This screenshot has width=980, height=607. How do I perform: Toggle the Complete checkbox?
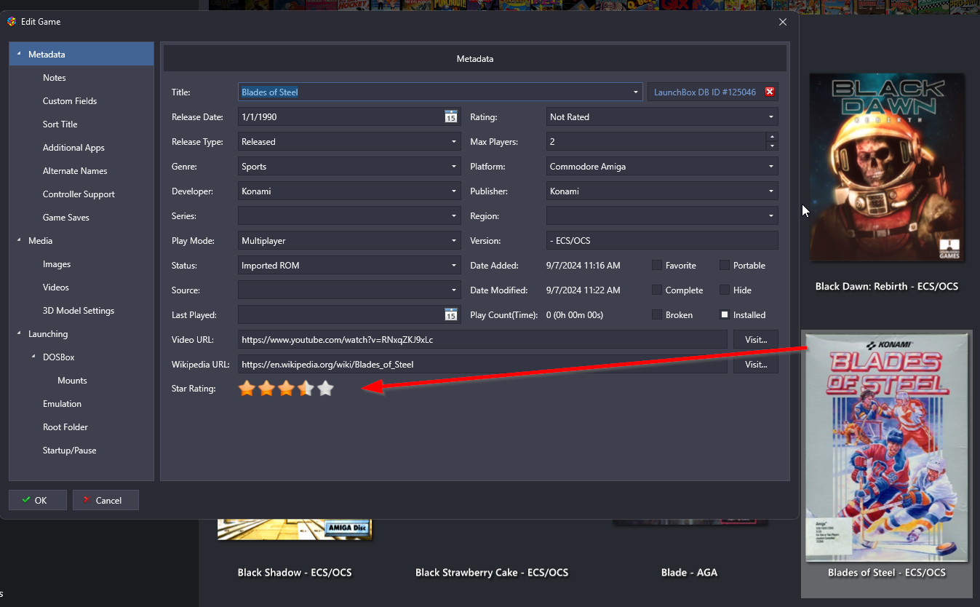pyautogui.click(x=657, y=290)
